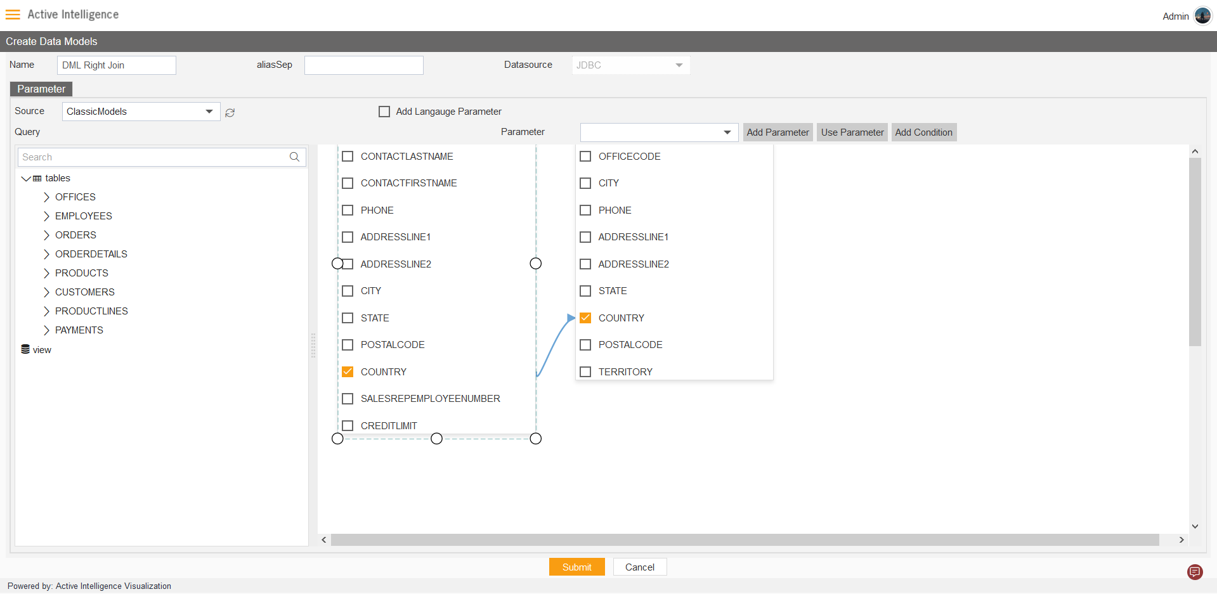Open the red chat feedback icon

(x=1195, y=572)
